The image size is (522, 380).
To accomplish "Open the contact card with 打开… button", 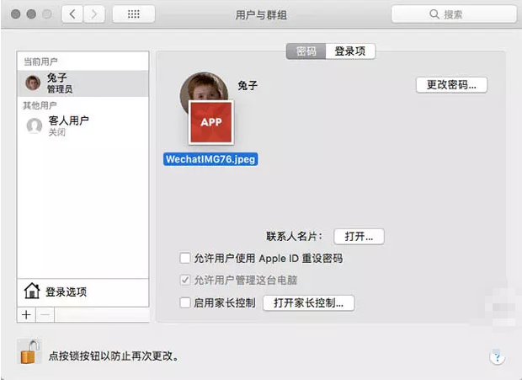I will coord(359,237).
